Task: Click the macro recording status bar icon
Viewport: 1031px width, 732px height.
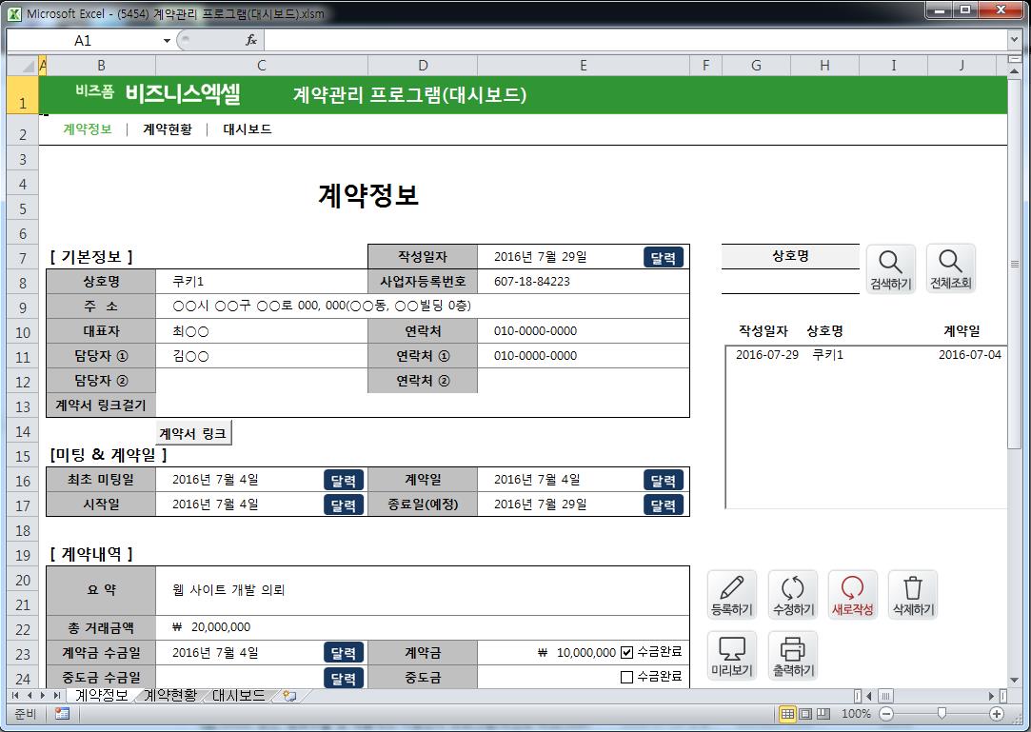Action: (x=63, y=714)
